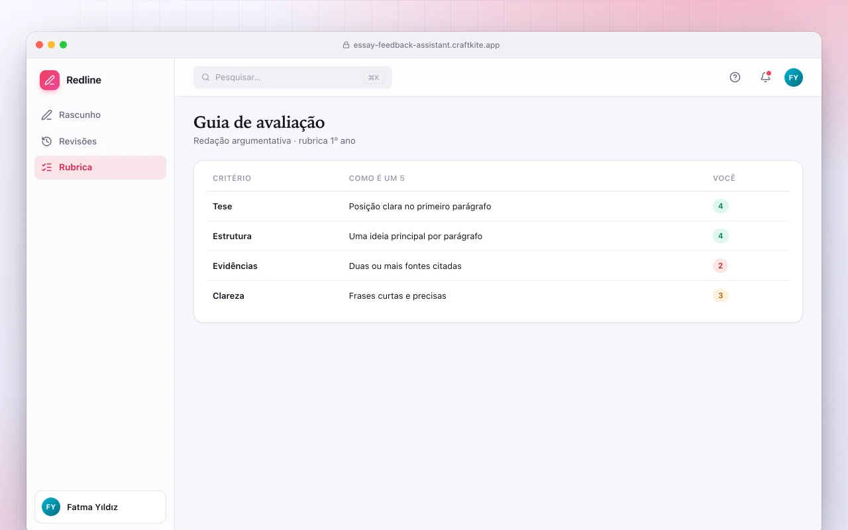The height and width of the screenshot is (530, 848).
Task: Select the Rubrica sidebar item
Action: [x=100, y=168]
